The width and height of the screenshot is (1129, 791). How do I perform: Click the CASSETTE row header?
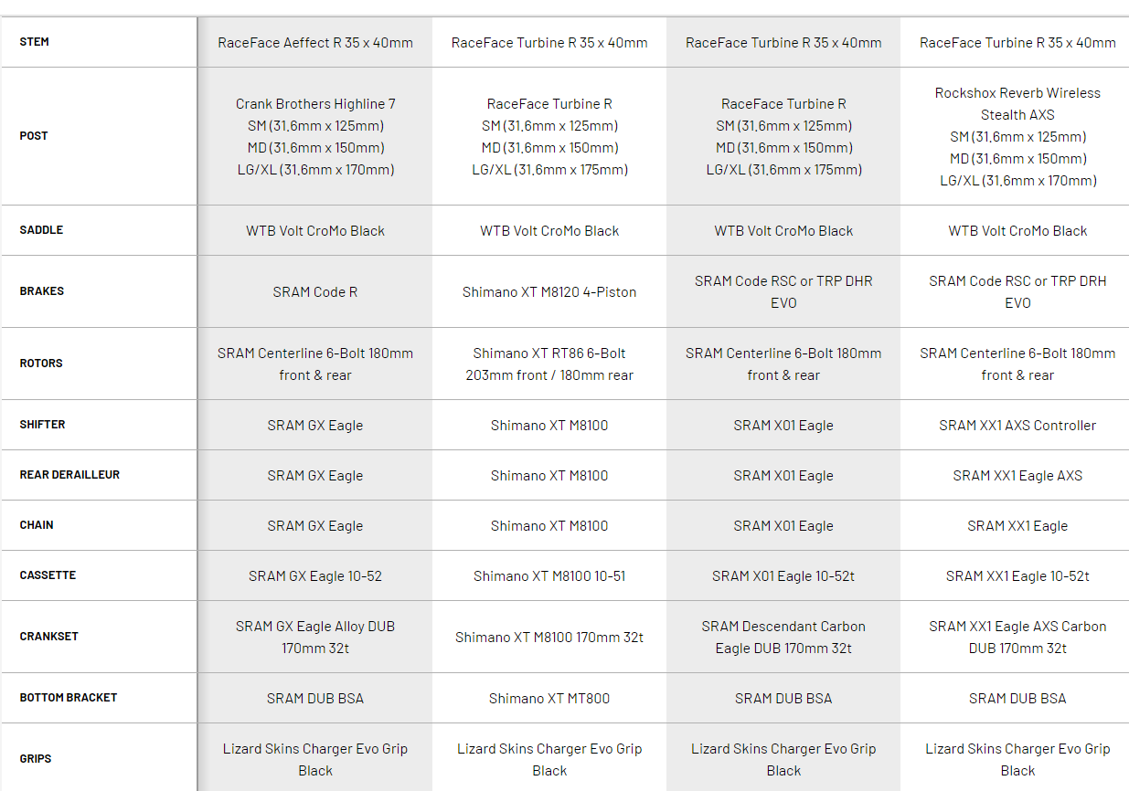click(48, 575)
